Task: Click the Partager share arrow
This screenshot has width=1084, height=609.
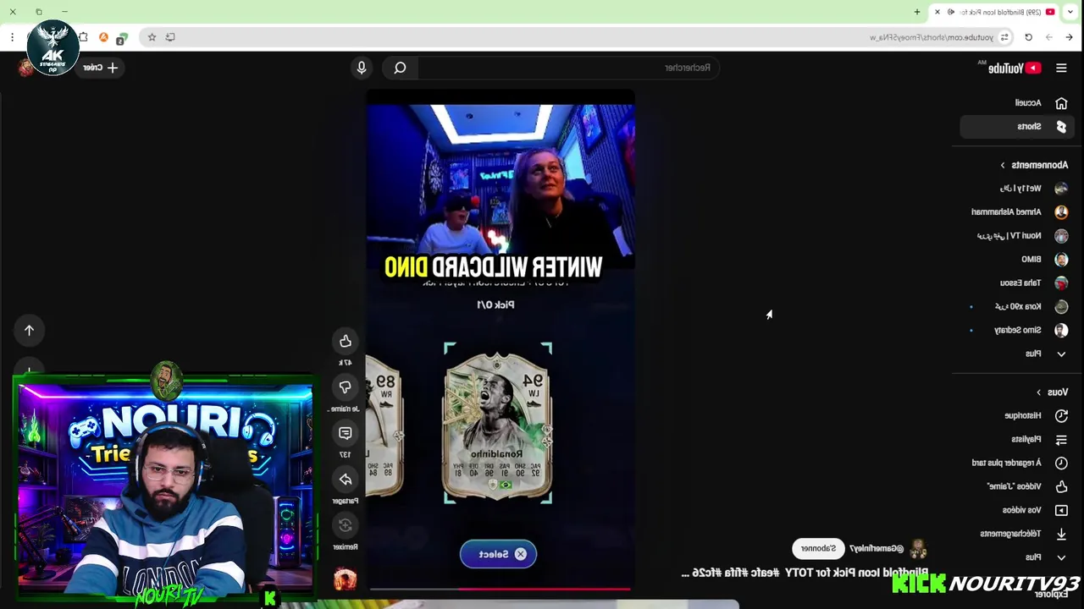Action: (x=346, y=480)
